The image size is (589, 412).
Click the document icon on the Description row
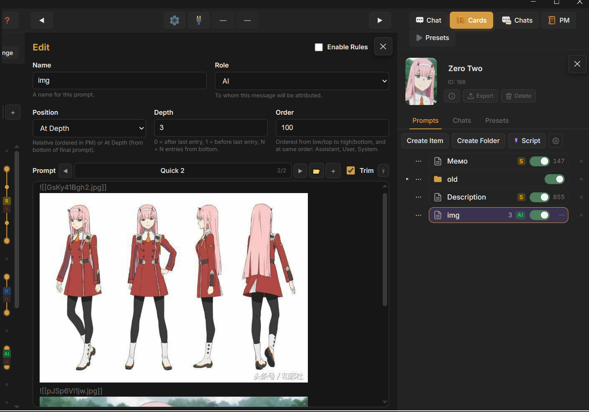pyautogui.click(x=438, y=197)
